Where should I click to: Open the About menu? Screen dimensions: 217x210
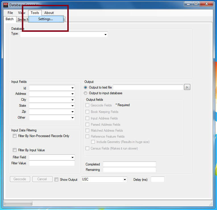click(49, 13)
